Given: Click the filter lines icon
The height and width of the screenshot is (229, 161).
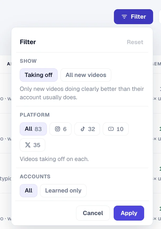Looking at the screenshot, I should (124, 17).
